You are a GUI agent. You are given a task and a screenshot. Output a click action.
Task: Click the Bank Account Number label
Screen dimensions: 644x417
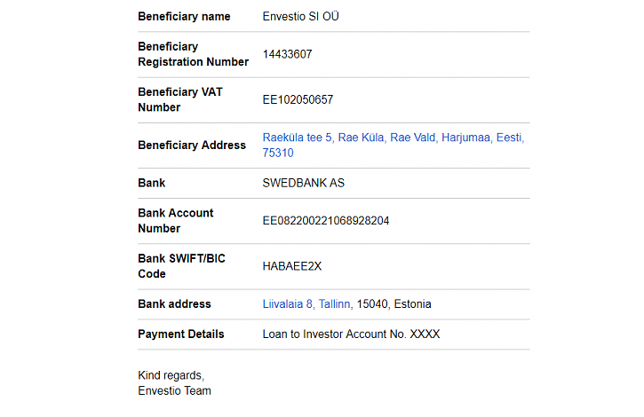tap(176, 221)
